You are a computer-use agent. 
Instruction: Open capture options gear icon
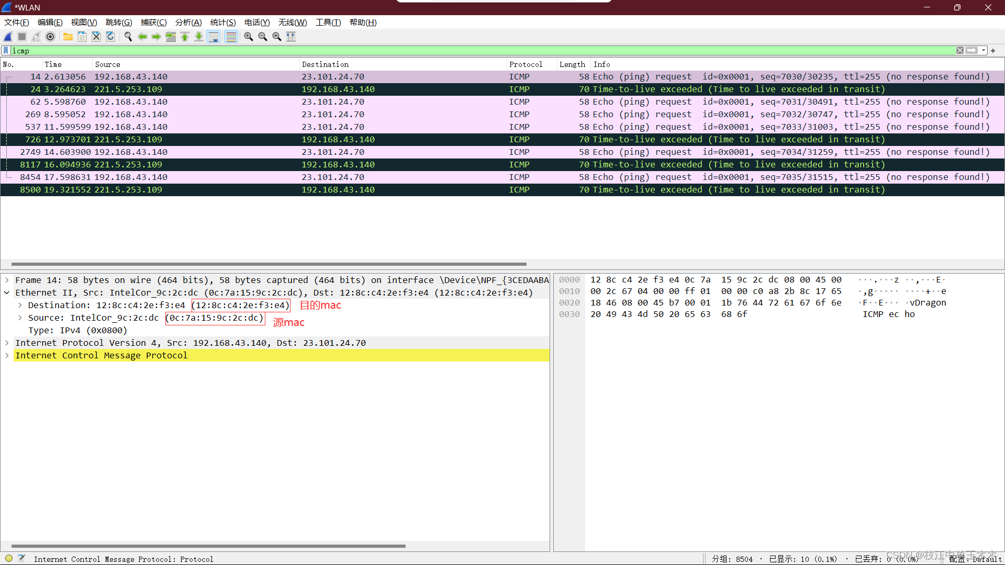coord(50,37)
